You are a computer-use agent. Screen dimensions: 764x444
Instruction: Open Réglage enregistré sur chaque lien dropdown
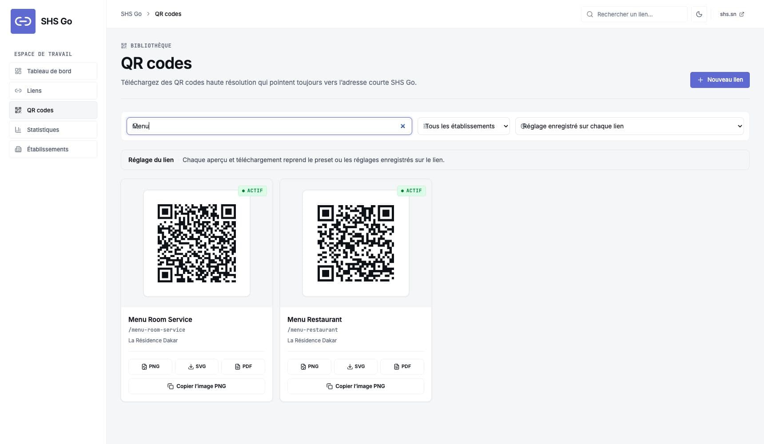[x=629, y=126]
